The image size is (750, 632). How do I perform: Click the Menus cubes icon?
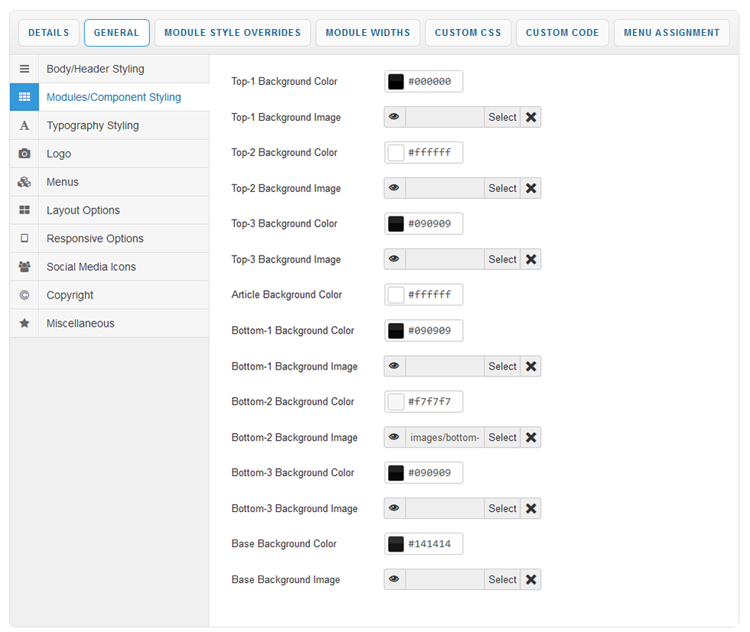[x=24, y=182]
